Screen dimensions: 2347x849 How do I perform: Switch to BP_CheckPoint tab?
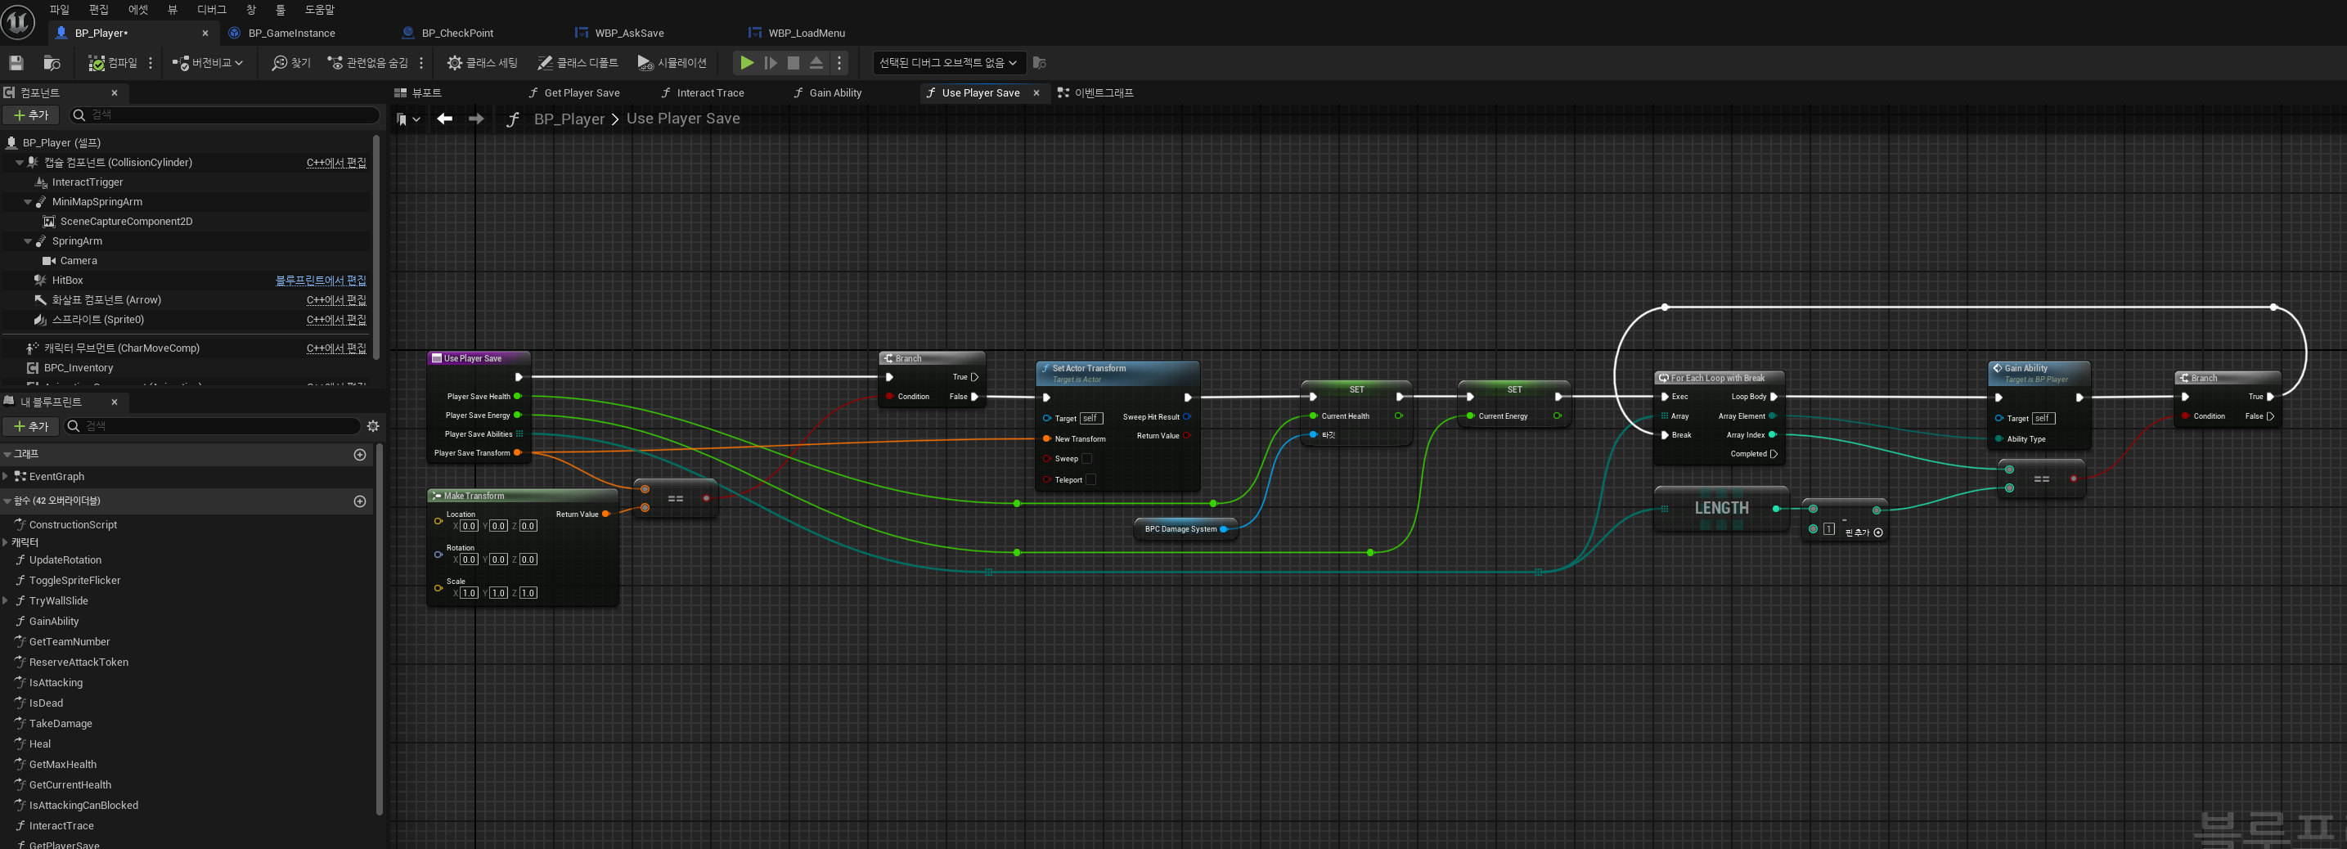457,33
